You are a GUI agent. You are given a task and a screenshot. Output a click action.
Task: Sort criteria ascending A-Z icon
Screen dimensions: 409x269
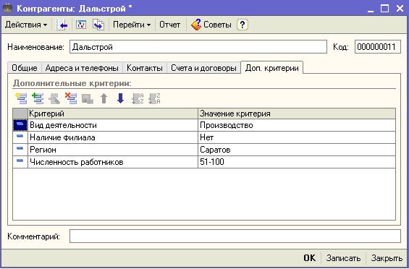pyautogui.click(x=138, y=98)
